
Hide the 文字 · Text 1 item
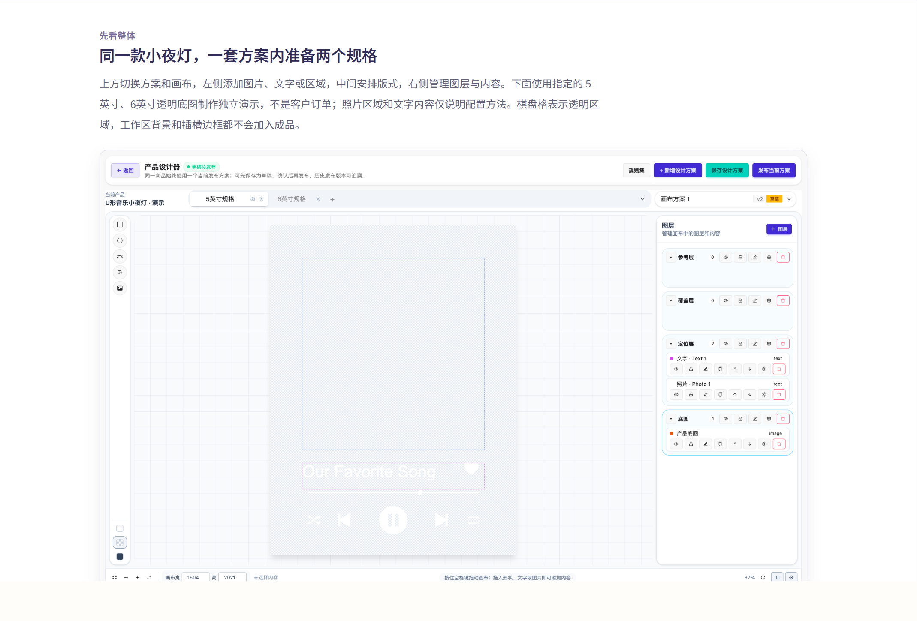click(676, 369)
